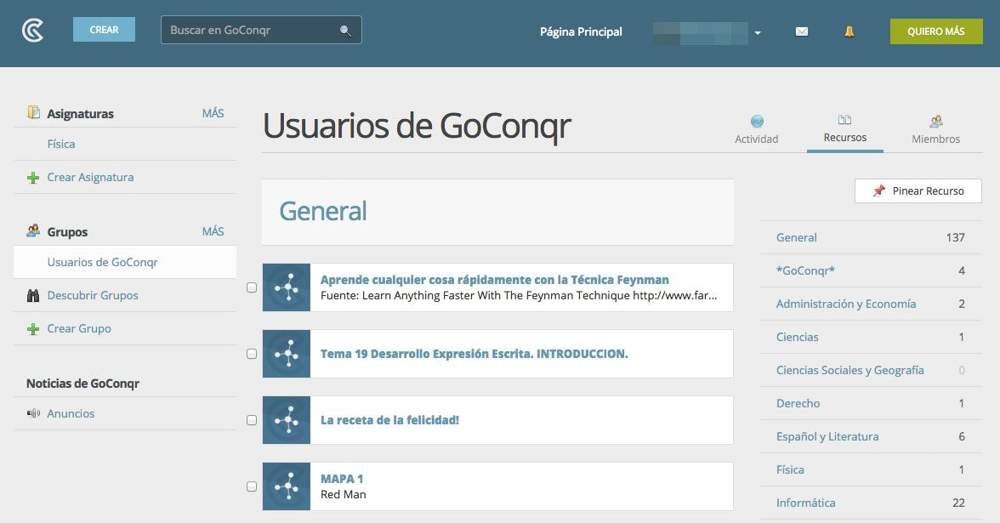Click the Crear Grupo link
The height and width of the screenshot is (523, 1000).
(79, 329)
